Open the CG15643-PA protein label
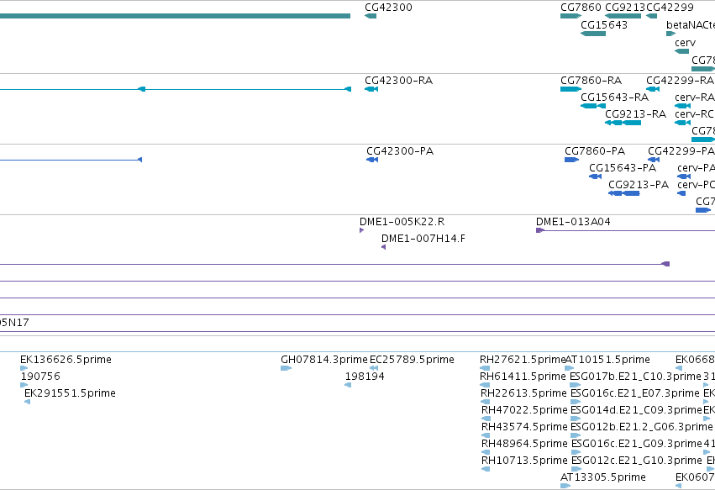This screenshot has width=715, height=490. (x=623, y=168)
